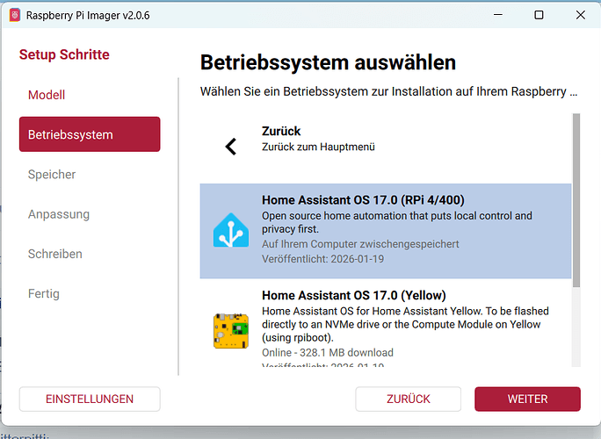Click the 'Setup Schritte' sidebar heading
The height and width of the screenshot is (439, 601).
coord(64,54)
